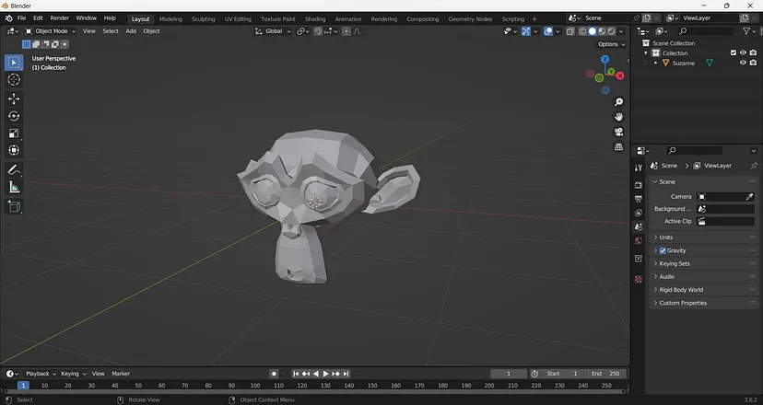Switch to the Geometry Nodes workspace tab

point(470,19)
